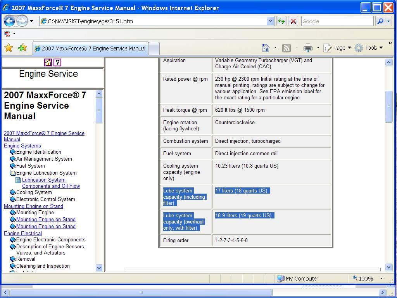397x298 pixels.
Task: Click the up arrow of the contents pane scrollbar
Action: click(x=99, y=94)
